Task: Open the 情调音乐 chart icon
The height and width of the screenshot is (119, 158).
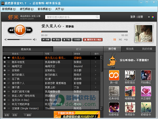Action: click(130, 107)
